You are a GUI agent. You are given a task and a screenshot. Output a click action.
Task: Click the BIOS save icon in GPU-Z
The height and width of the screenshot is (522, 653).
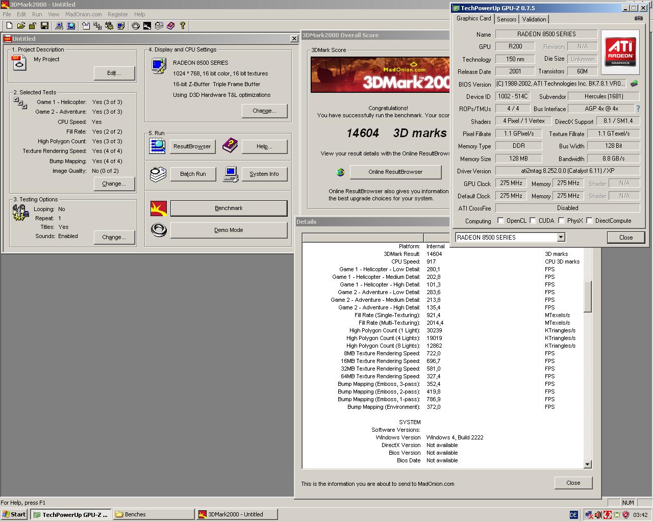click(x=634, y=84)
